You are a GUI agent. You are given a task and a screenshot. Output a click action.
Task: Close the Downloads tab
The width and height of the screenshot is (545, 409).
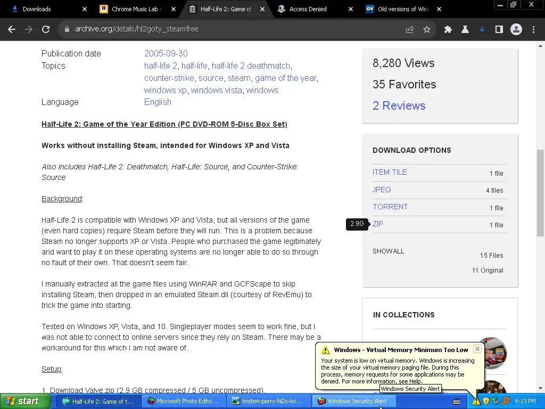(85, 9)
